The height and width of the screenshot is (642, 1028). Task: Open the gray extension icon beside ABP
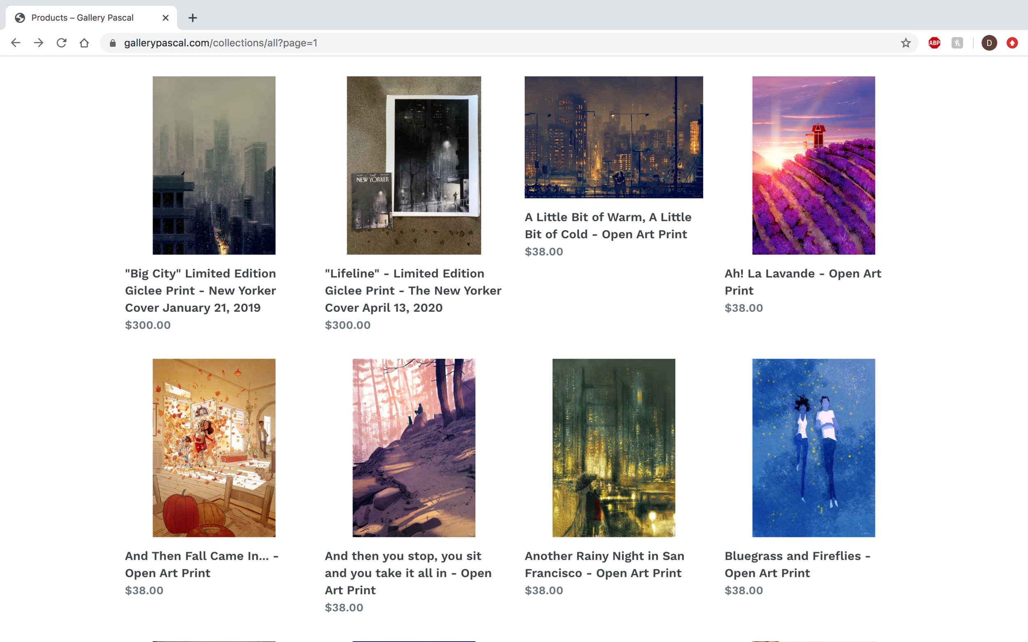coord(957,43)
